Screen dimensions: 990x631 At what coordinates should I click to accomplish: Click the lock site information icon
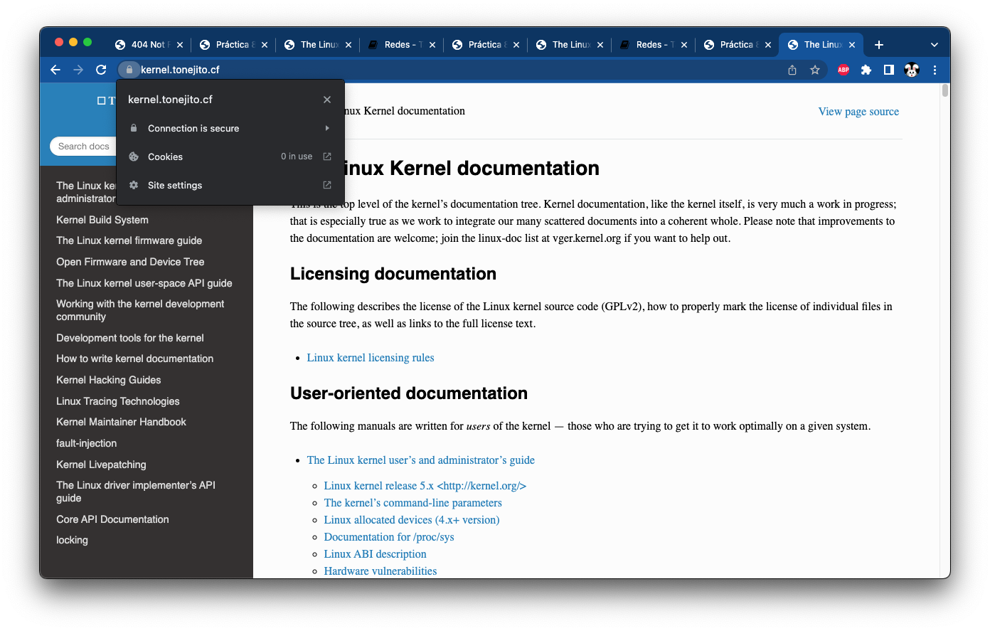[129, 70]
